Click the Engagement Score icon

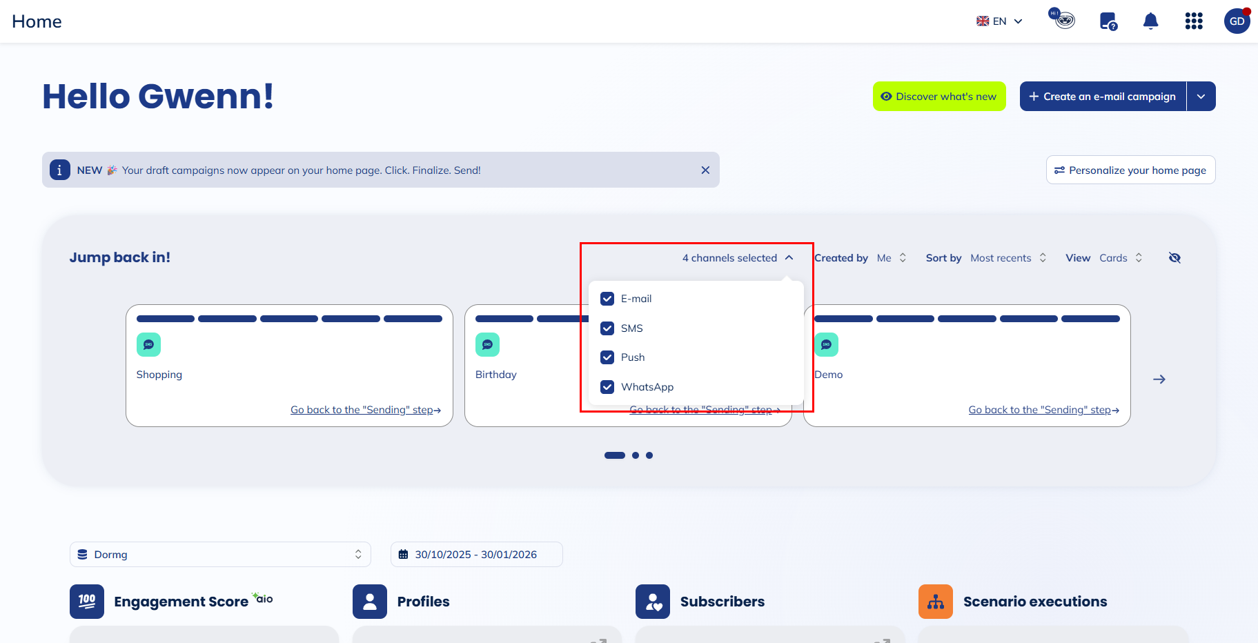click(x=87, y=602)
